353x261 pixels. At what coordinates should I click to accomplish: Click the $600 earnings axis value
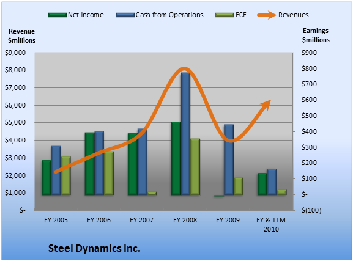pos(310,100)
